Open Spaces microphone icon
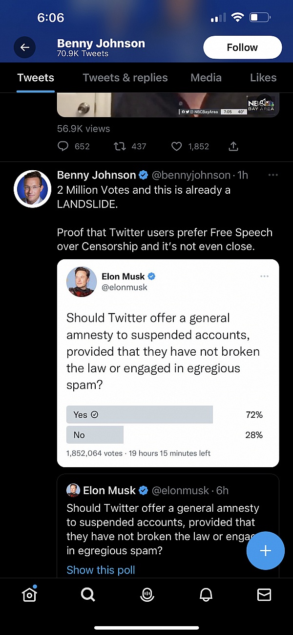 pyautogui.click(x=146, y=594)
